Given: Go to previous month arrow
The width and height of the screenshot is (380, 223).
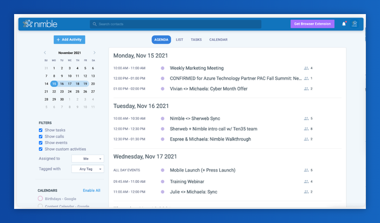Looking at the screenshot, I should [x=45, y=53].
